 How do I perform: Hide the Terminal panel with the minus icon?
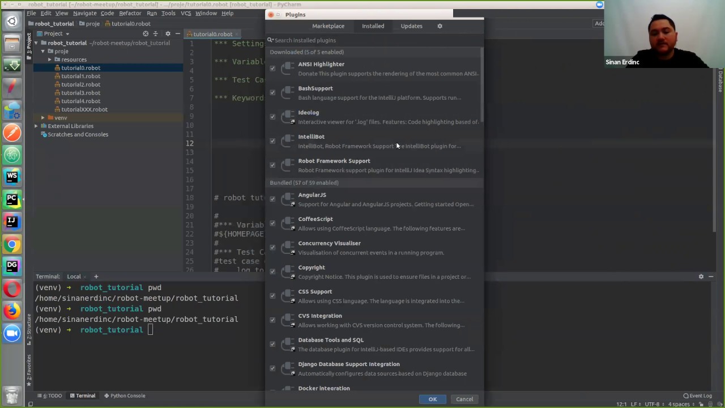[711, 277]
